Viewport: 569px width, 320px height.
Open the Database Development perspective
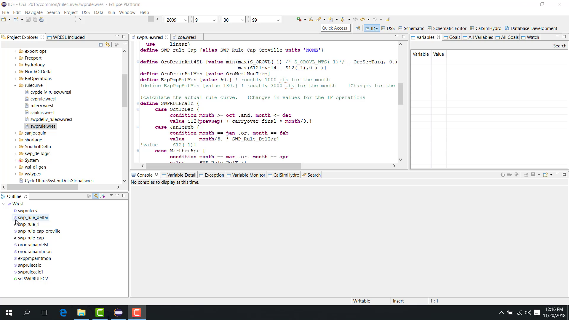(x=531, y=28)
